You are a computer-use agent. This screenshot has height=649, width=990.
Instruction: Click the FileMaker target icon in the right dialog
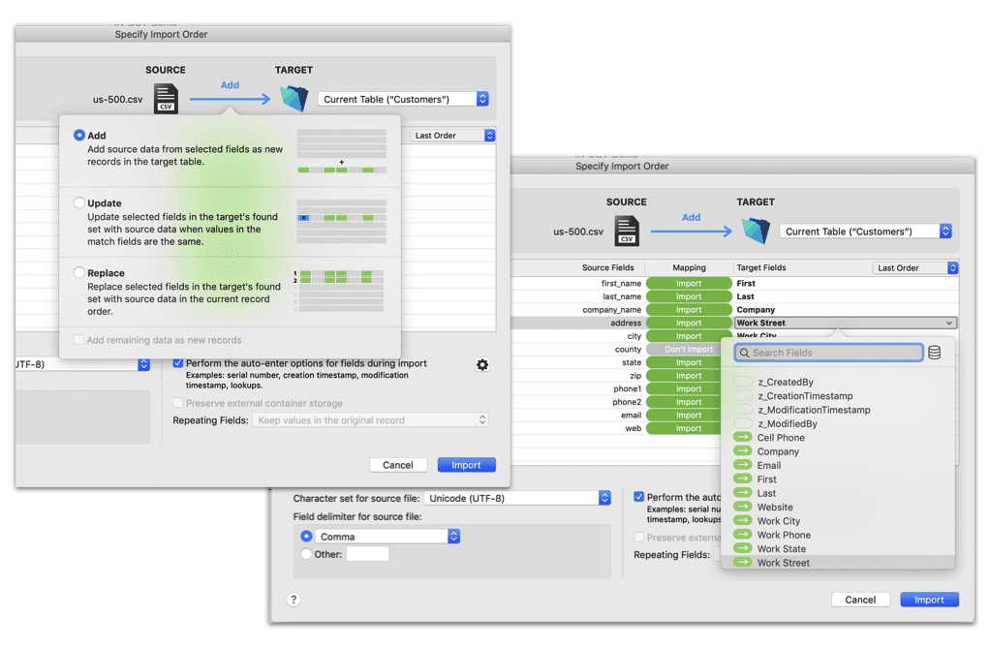pos(756,232)
